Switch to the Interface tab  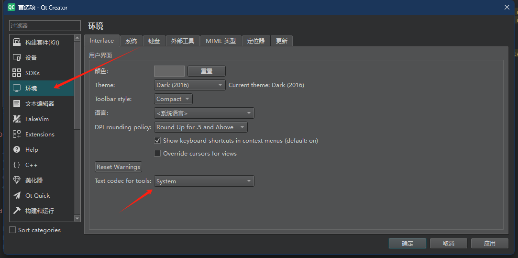[x=102, y=41]
